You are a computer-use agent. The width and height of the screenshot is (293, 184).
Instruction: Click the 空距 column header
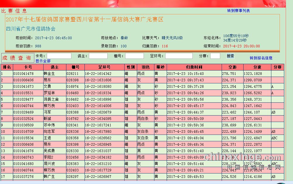click(232, 67)
